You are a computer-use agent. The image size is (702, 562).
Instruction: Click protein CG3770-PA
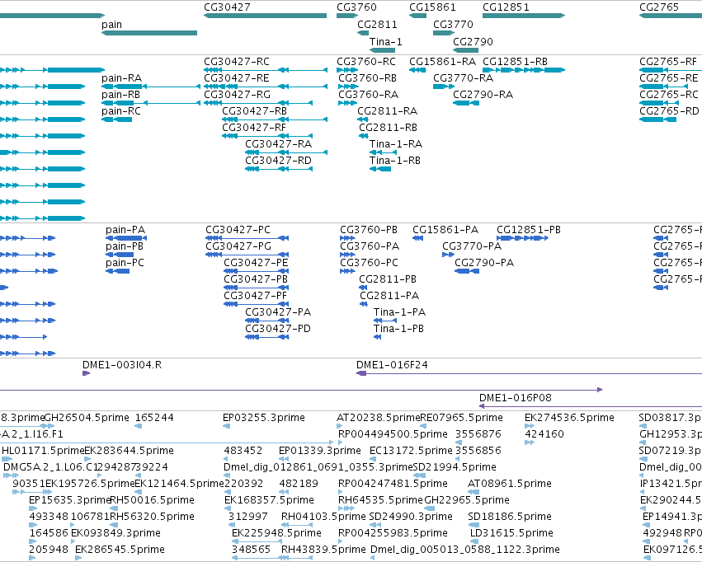click(x=471, y=246)
